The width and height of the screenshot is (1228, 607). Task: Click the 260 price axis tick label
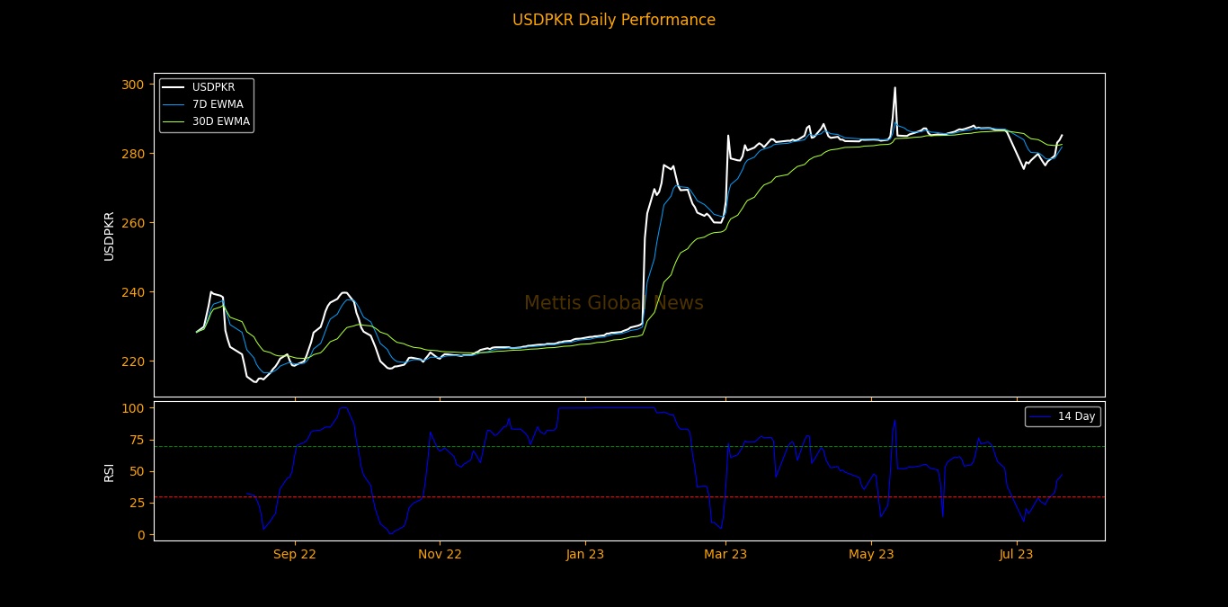[x=133, y=223]
